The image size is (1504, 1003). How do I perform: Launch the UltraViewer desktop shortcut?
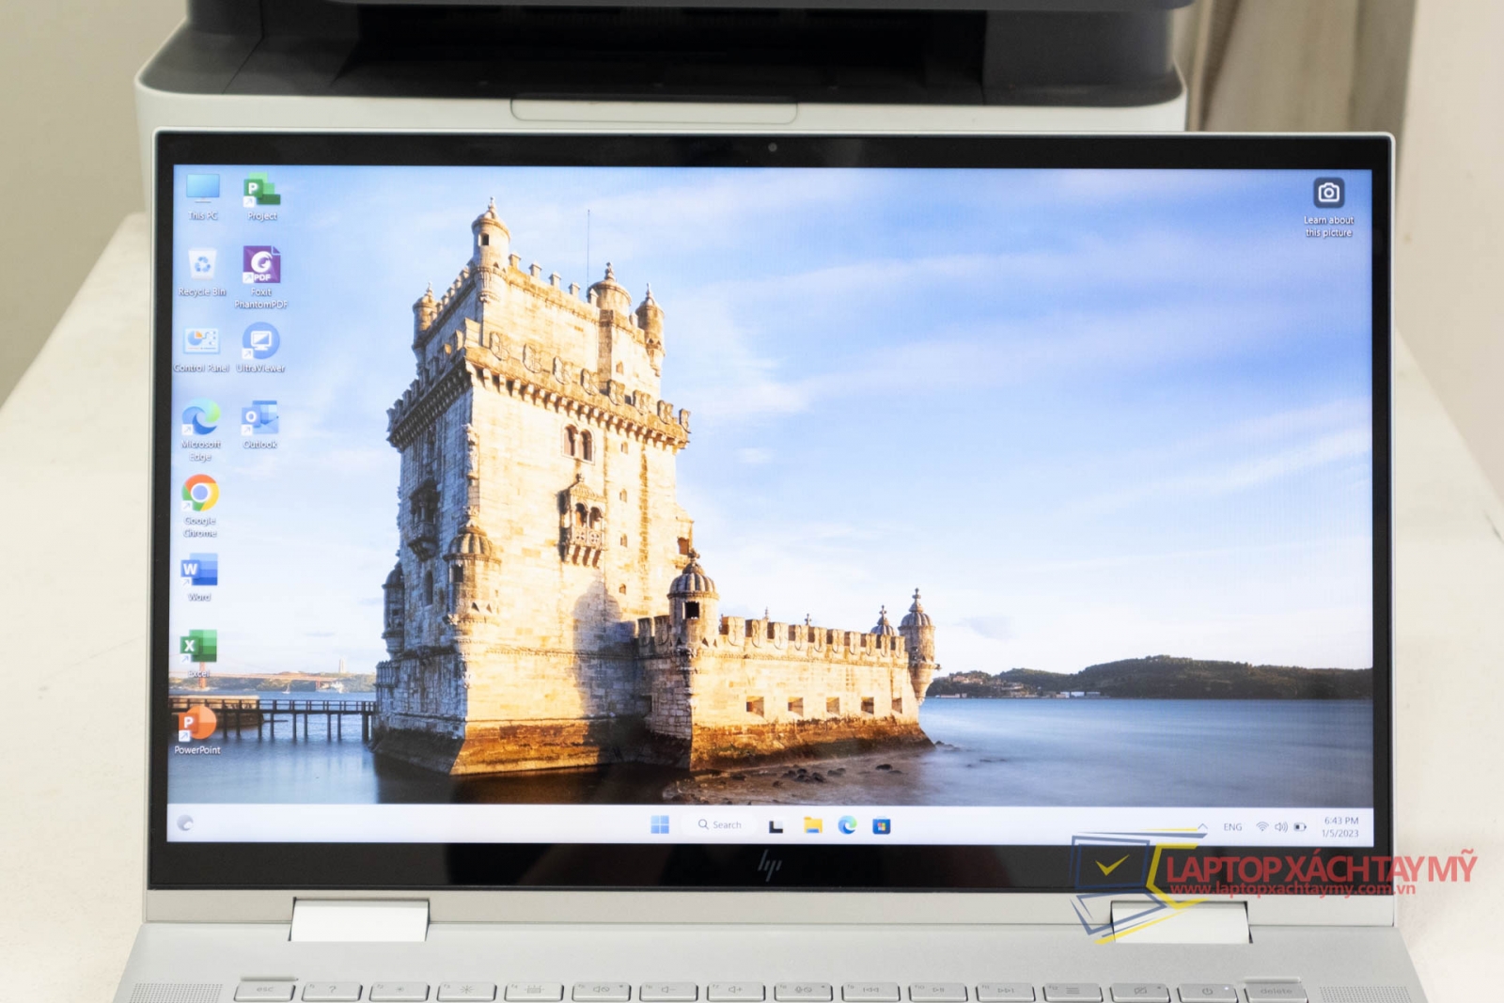point(260,343)
